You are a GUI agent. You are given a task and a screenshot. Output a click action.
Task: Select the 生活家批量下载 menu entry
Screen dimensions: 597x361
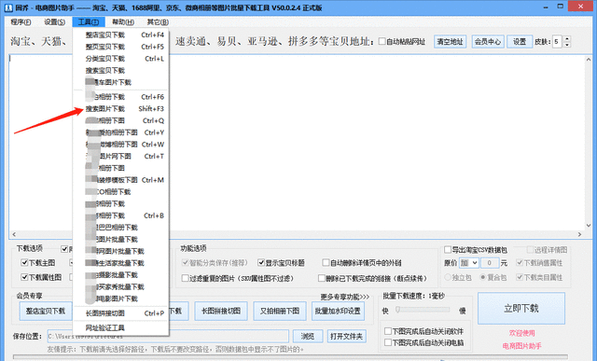click(121, 263)
